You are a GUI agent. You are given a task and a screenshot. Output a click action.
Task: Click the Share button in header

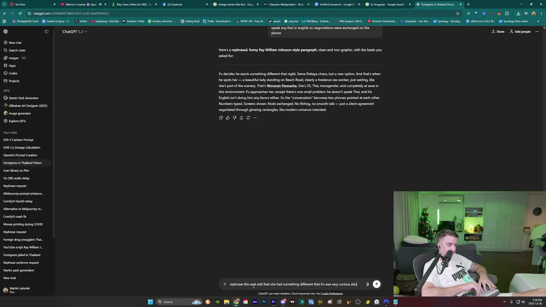pyautogui.click(x=498, y=32)
